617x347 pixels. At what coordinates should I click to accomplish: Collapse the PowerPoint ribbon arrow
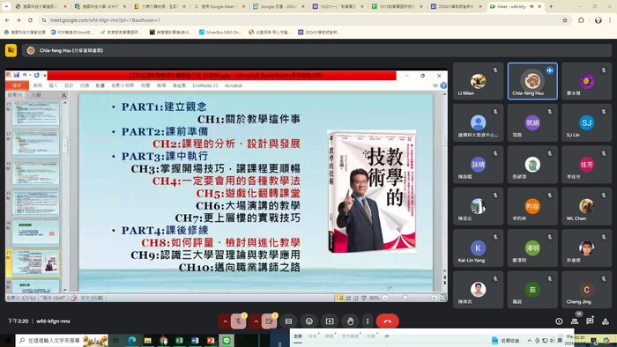[435, 85]
